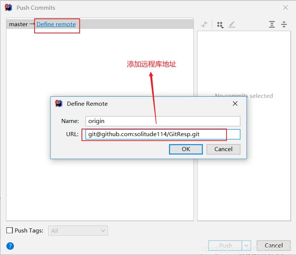Click the IntelliJ icon in Push Commits title
296x255 pixels.
8,7
